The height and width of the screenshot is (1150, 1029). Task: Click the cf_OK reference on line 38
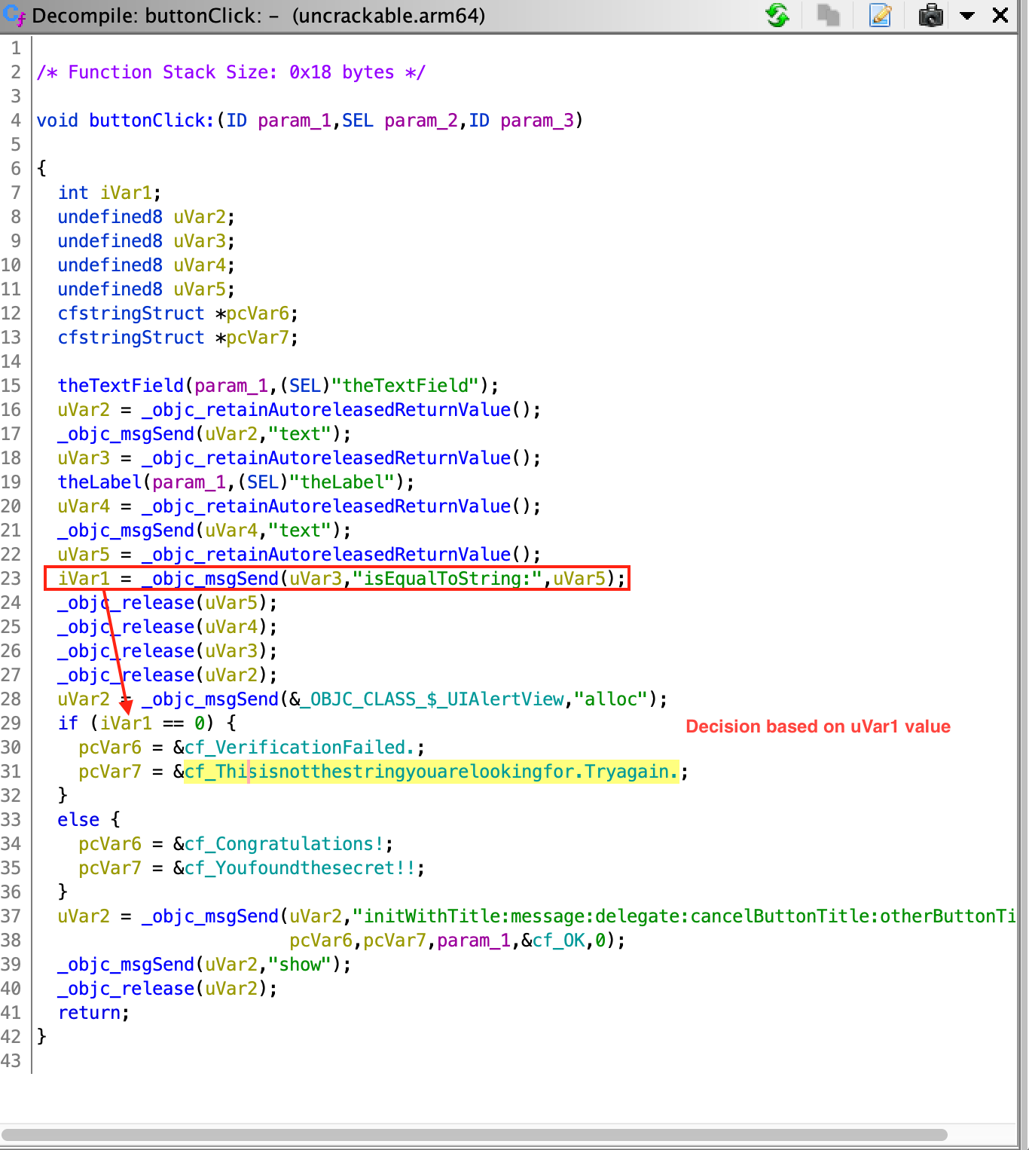click(558, 940)
